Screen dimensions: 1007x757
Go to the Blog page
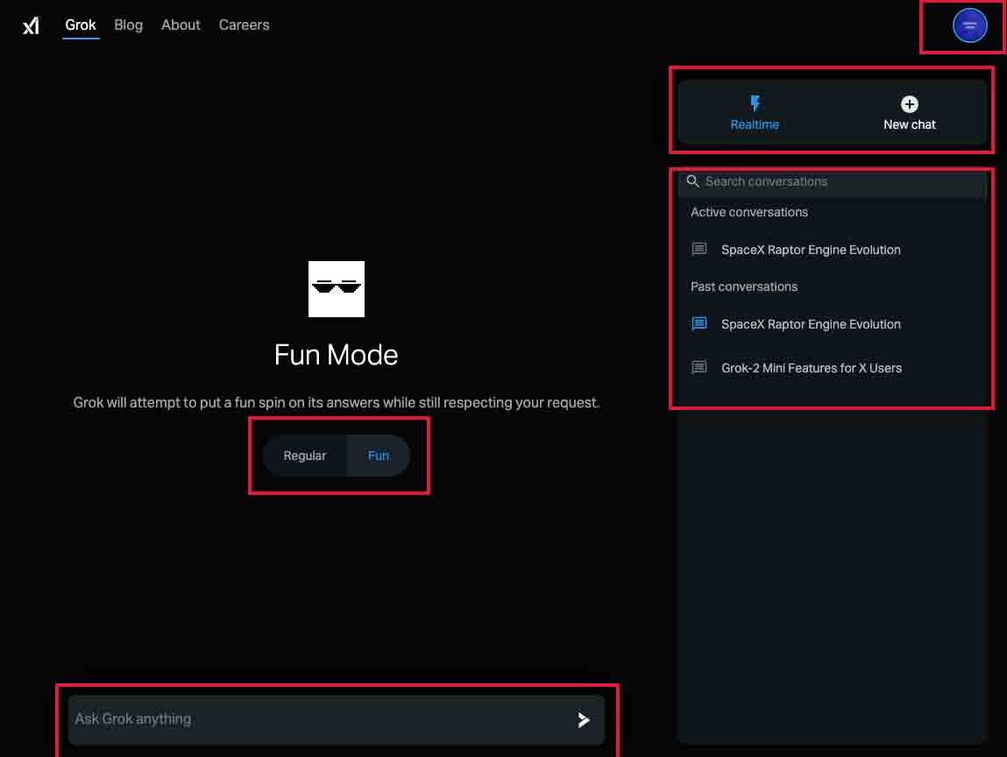[129, 25]
